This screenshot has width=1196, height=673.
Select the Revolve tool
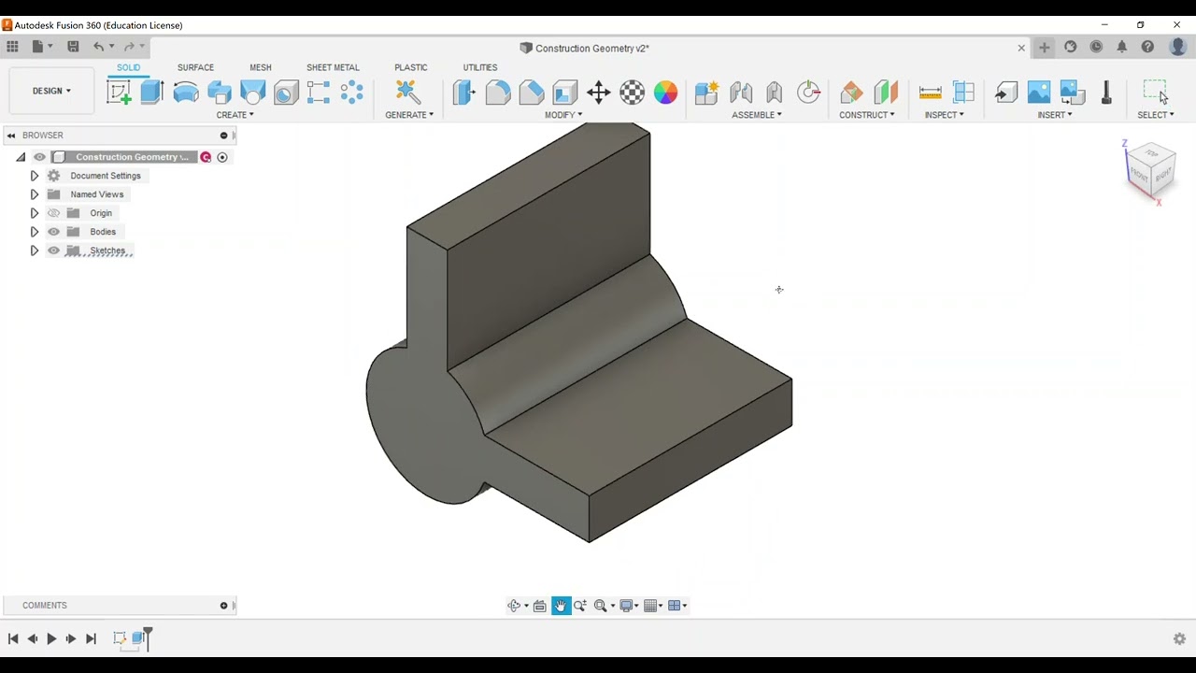pos(186,92)
